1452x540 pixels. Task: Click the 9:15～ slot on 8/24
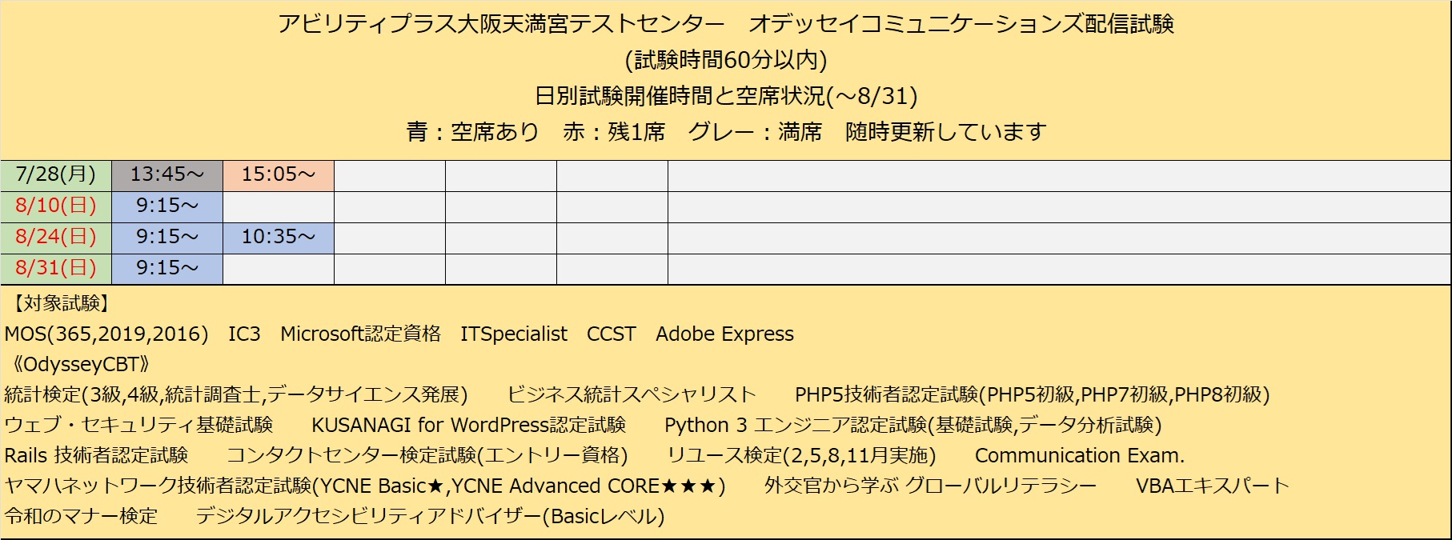[167, 238]
